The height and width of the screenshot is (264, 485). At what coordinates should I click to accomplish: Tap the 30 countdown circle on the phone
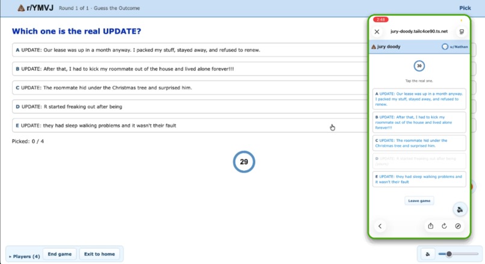[x=419, y=66]
